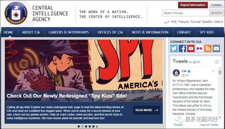Pause the slideshow carousel
The width and height of the screenshot is (225, 129).
97,127
